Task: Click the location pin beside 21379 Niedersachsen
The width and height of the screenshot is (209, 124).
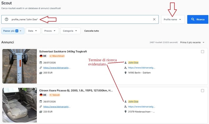Action: click(x=125, y=112)
